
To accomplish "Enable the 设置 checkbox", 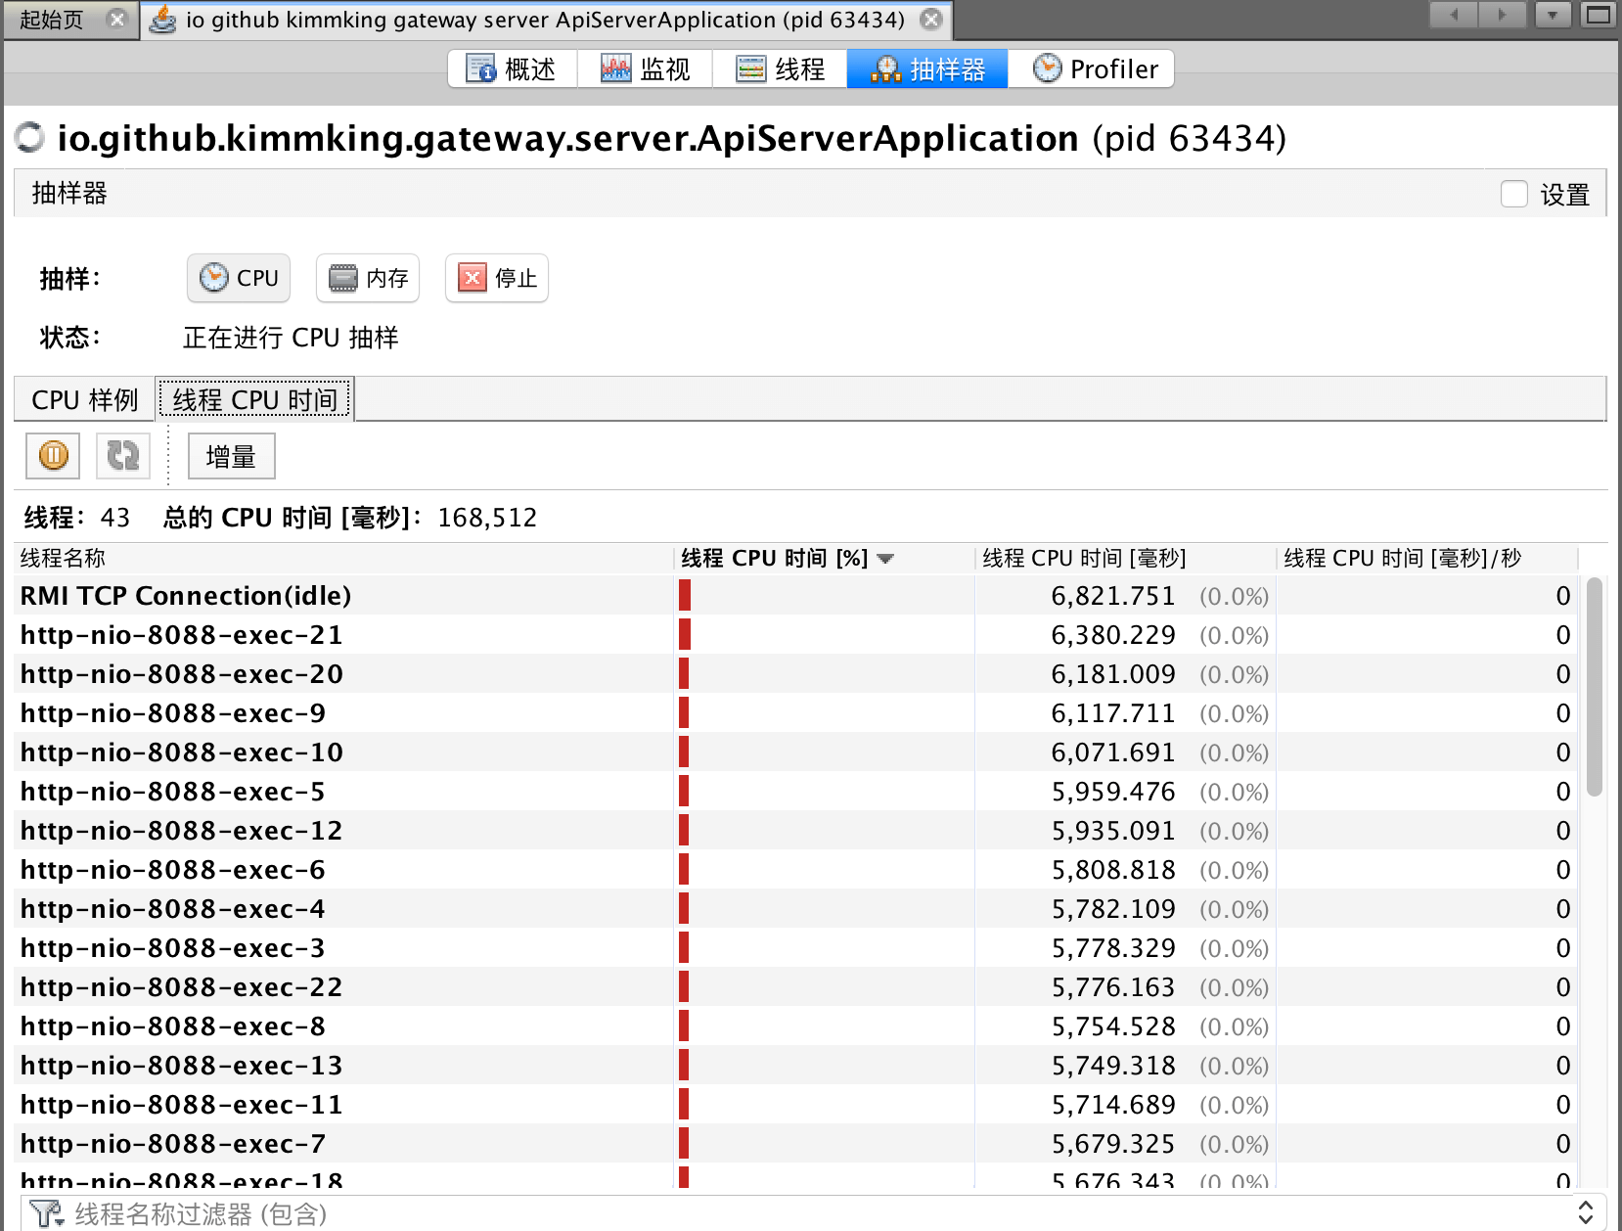I will tap(1513, 194).
